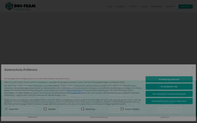This screenshot has width=197, height=123.
Task: Toggle the Essenziell checkbox
Action: [x=6, y=109]
